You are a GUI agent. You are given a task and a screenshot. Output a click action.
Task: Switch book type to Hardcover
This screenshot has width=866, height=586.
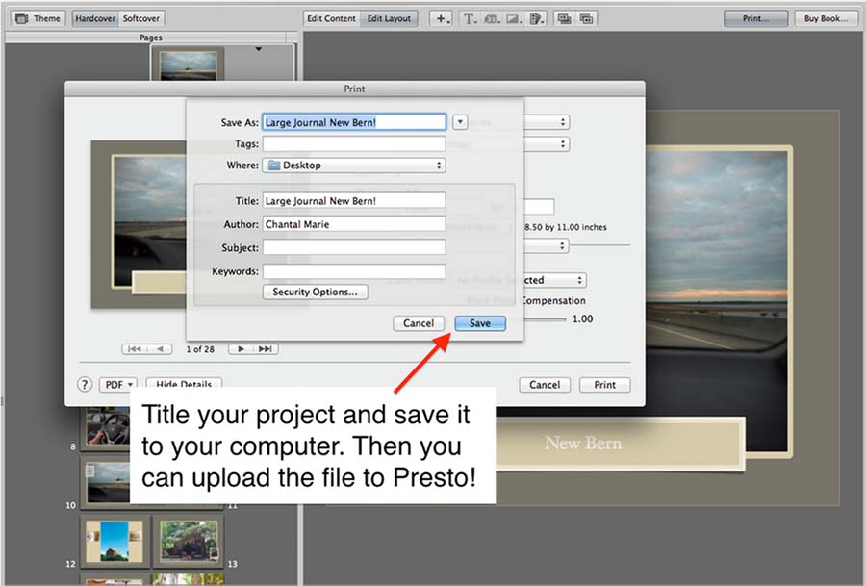point(94,18)
